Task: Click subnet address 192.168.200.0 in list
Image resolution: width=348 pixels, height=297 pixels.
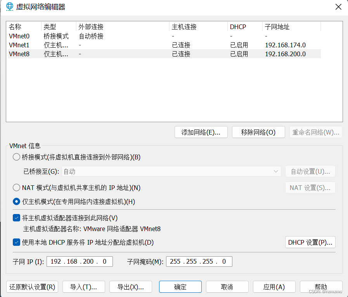Action: [286, 54]
